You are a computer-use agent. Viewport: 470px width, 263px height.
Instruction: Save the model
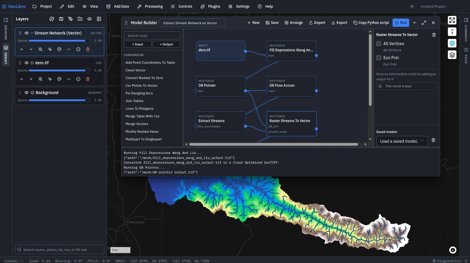tap(272, 23)
